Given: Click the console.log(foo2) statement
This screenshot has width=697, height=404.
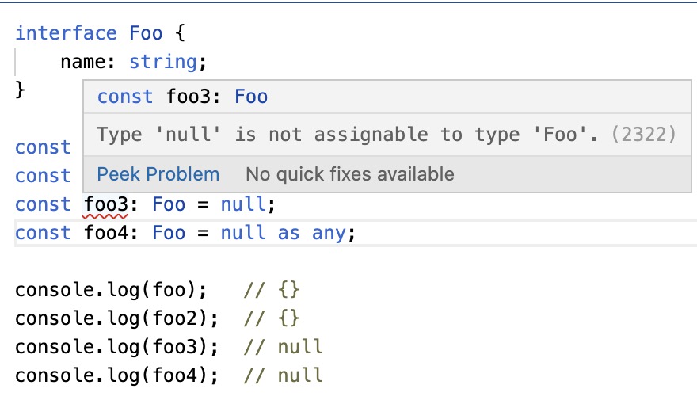Looking at the screenshot, I should coord(117,318).
